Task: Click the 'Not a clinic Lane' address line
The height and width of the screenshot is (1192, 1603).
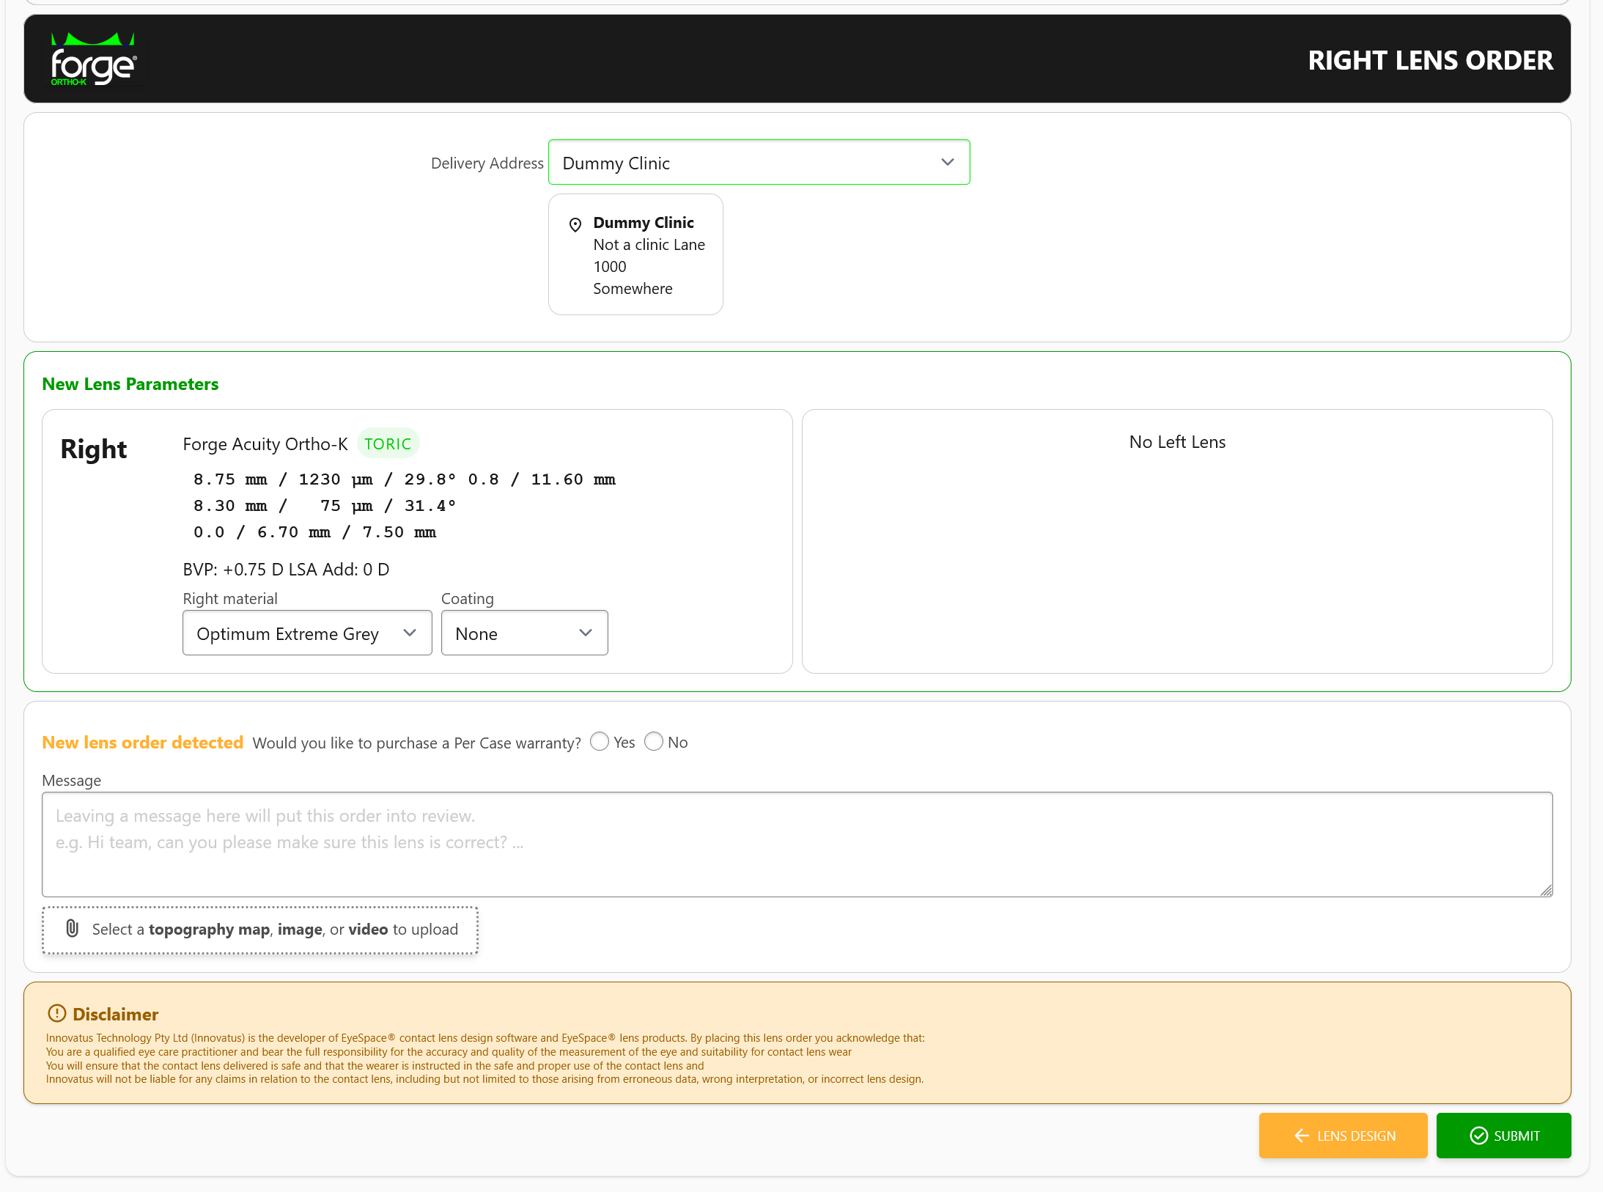Action: [649, 245]
